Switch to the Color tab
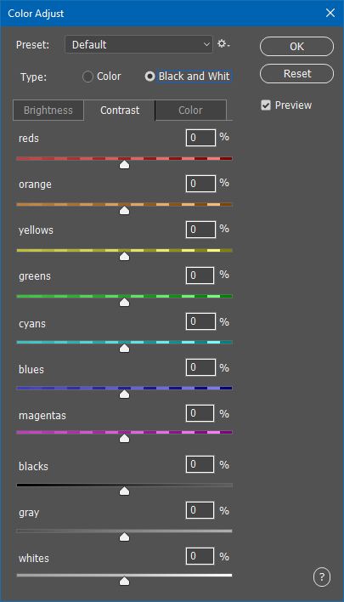Viewport: 344px width, 602px height. 190,111
